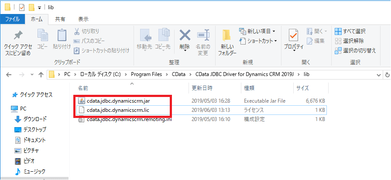Click 選択の切り替え invert selection
The image size is (391, 180).
(355, 50)
